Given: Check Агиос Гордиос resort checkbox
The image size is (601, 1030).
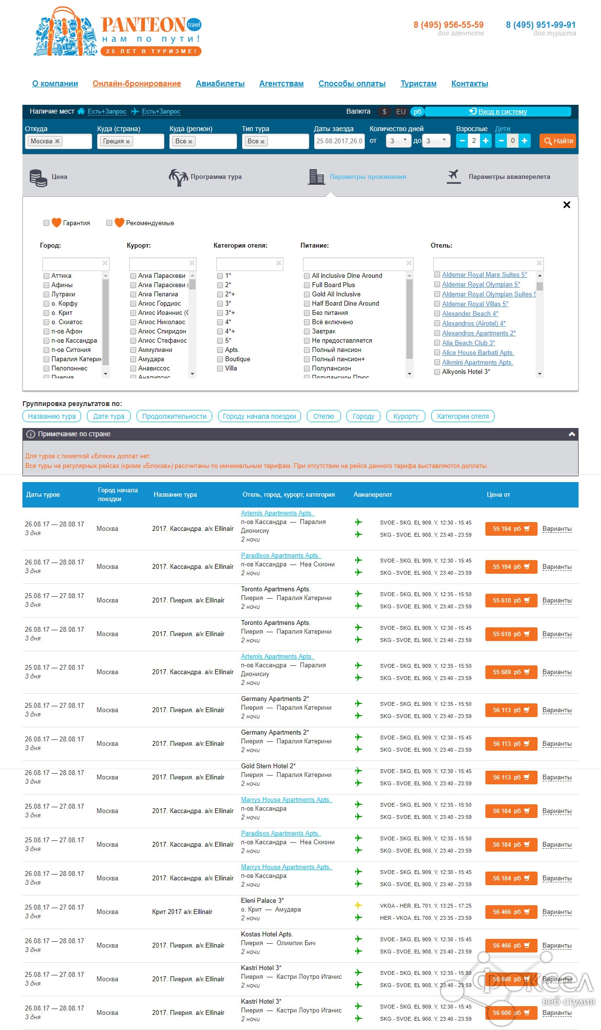Looking at the screenshot, I should pyautogui.click(x=133, y=304).
